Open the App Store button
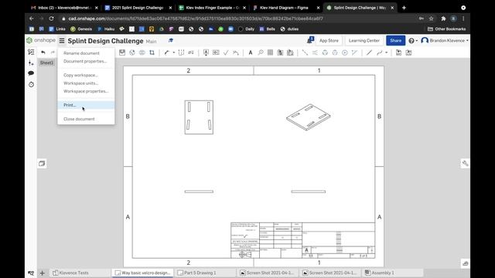This screenshot has height=278, width=495. tap(329, 41)
